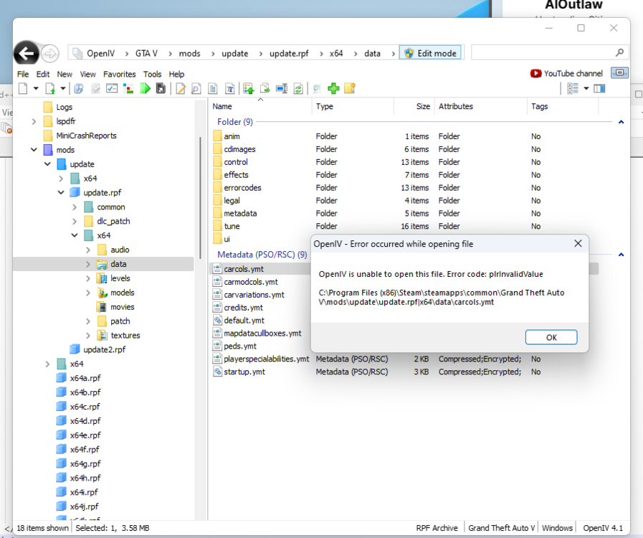643x538 pixels.
Task: Open the view mode dropdown arrow
Action: 586,88
